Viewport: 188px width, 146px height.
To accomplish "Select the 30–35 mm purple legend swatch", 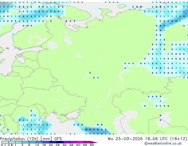I will [x=67, y=142].
